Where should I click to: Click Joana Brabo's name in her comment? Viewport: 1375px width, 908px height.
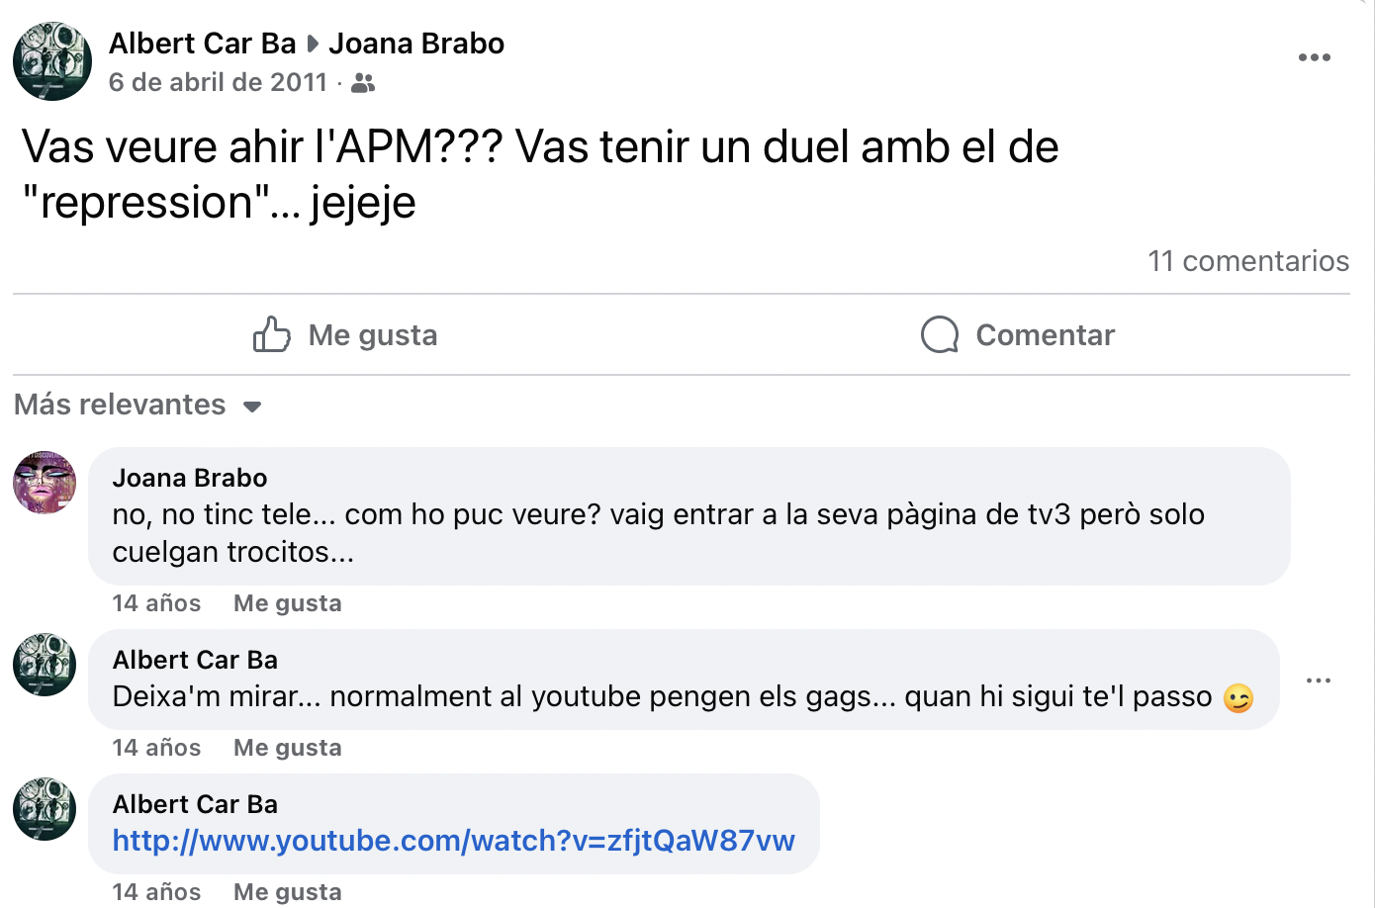190,478
